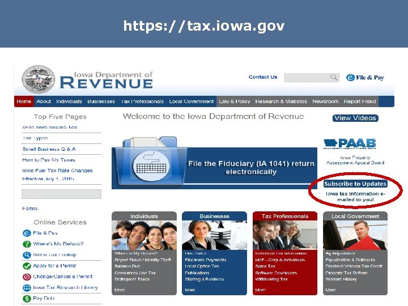
Task: Click the PAAB logo
Action: click(x=350, y=143)
